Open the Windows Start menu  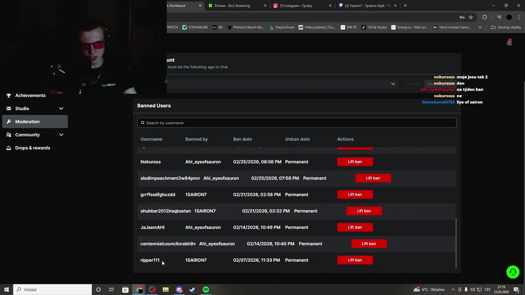7,290
